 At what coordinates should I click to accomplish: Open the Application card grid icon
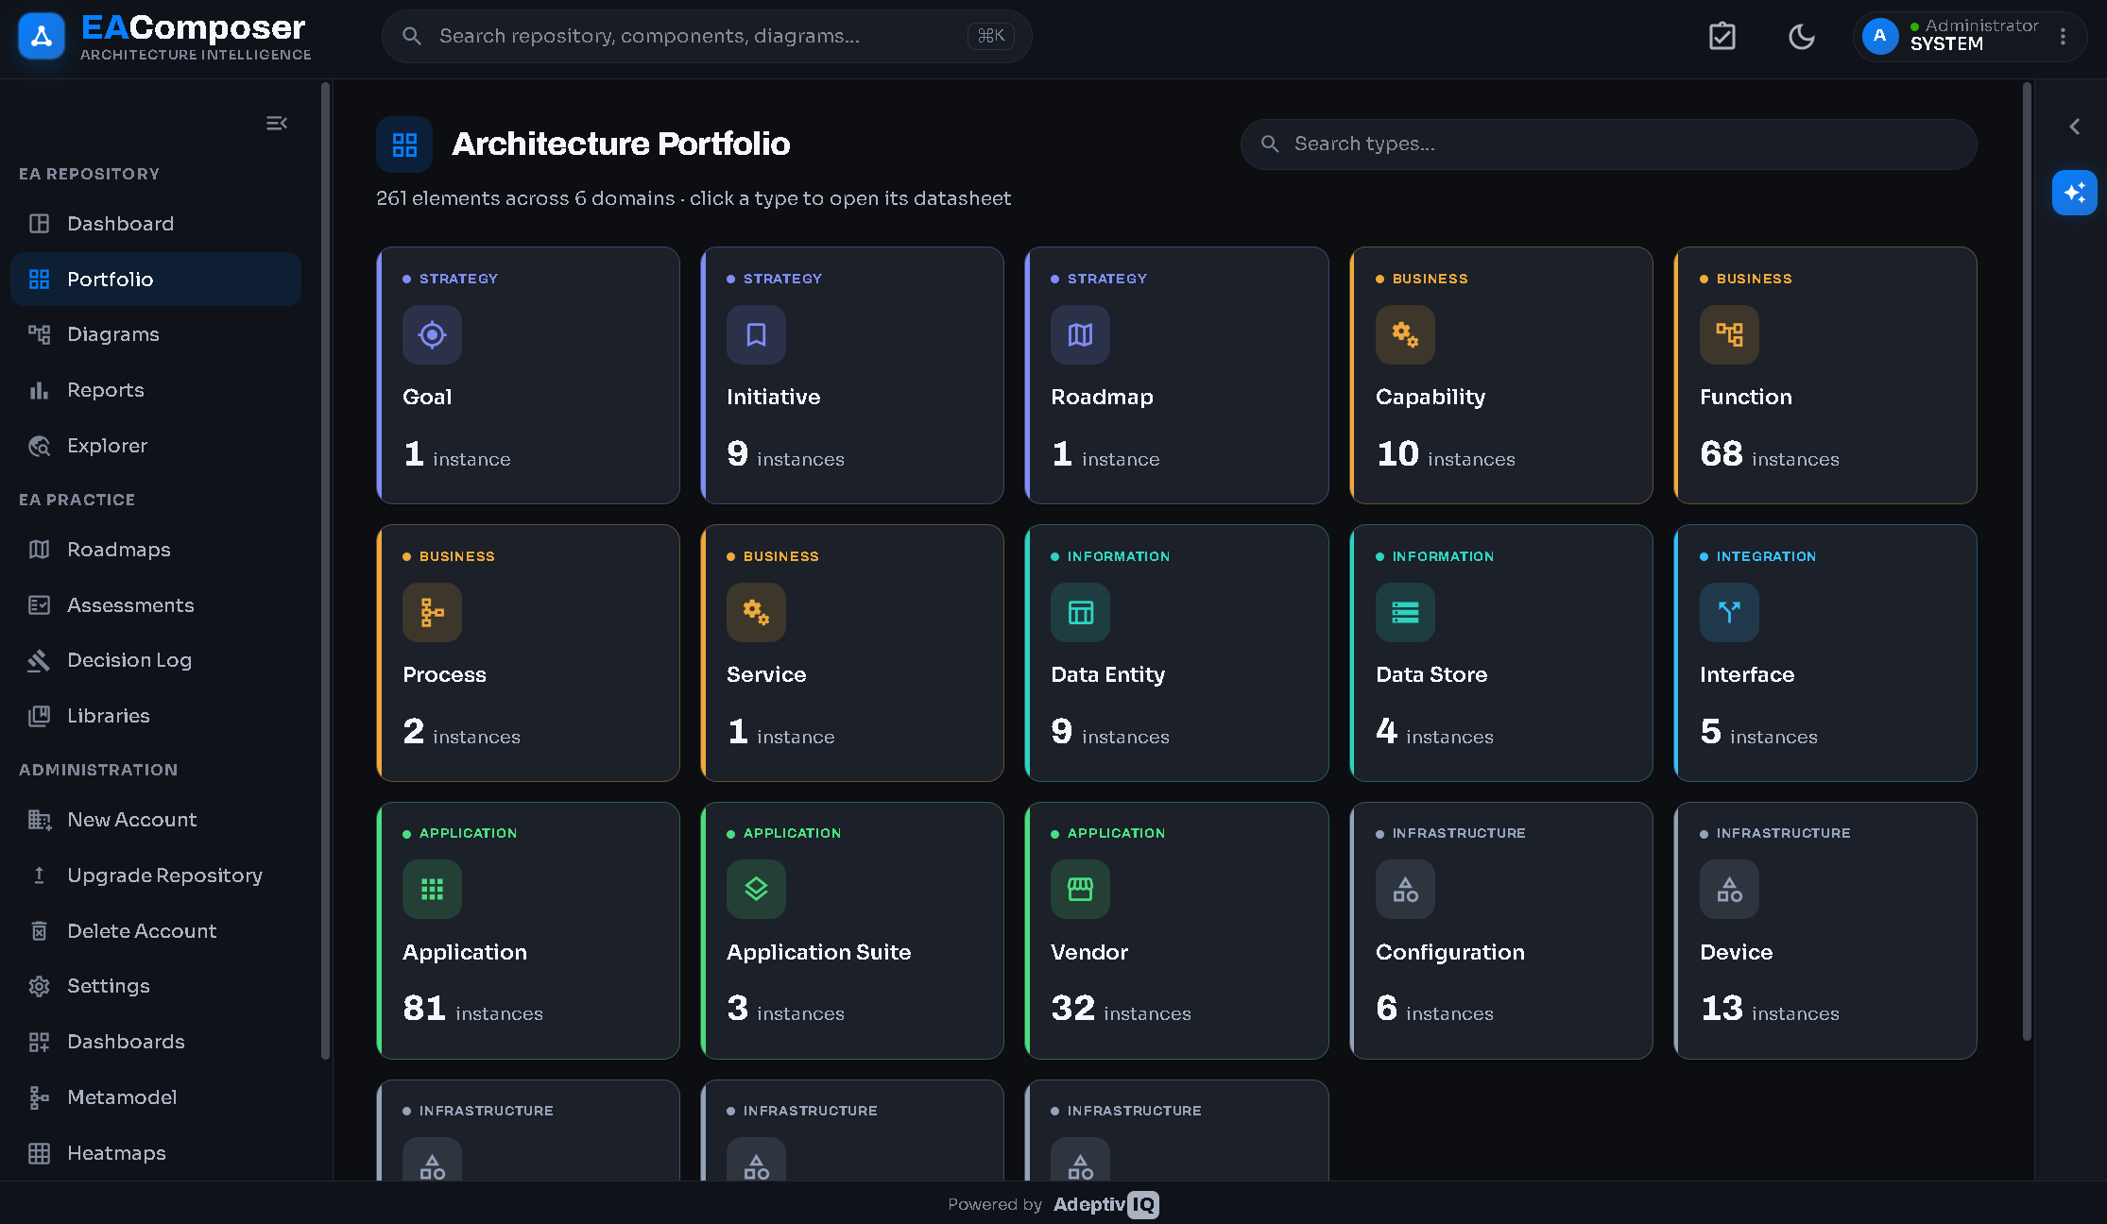tap(432, 889)
